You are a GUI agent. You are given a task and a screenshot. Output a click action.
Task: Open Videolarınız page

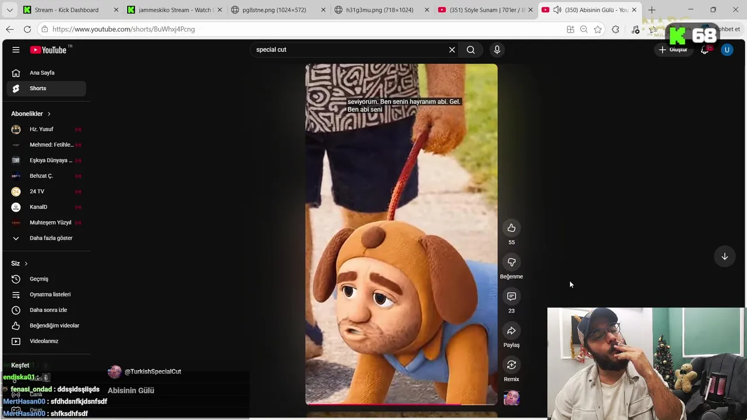point(47,341)
